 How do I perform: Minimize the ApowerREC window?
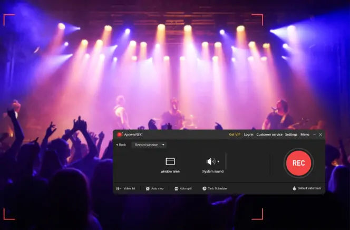point(314,135)
